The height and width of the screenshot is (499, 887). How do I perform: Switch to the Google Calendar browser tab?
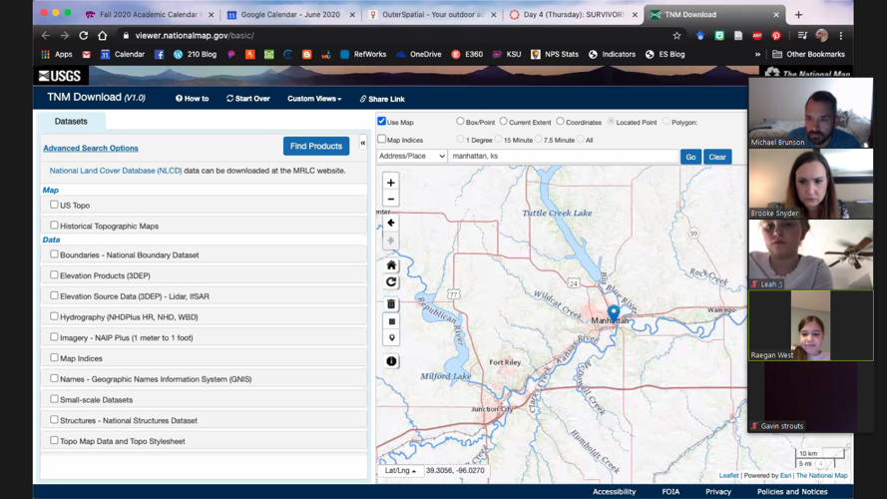(x=289, y=15)
